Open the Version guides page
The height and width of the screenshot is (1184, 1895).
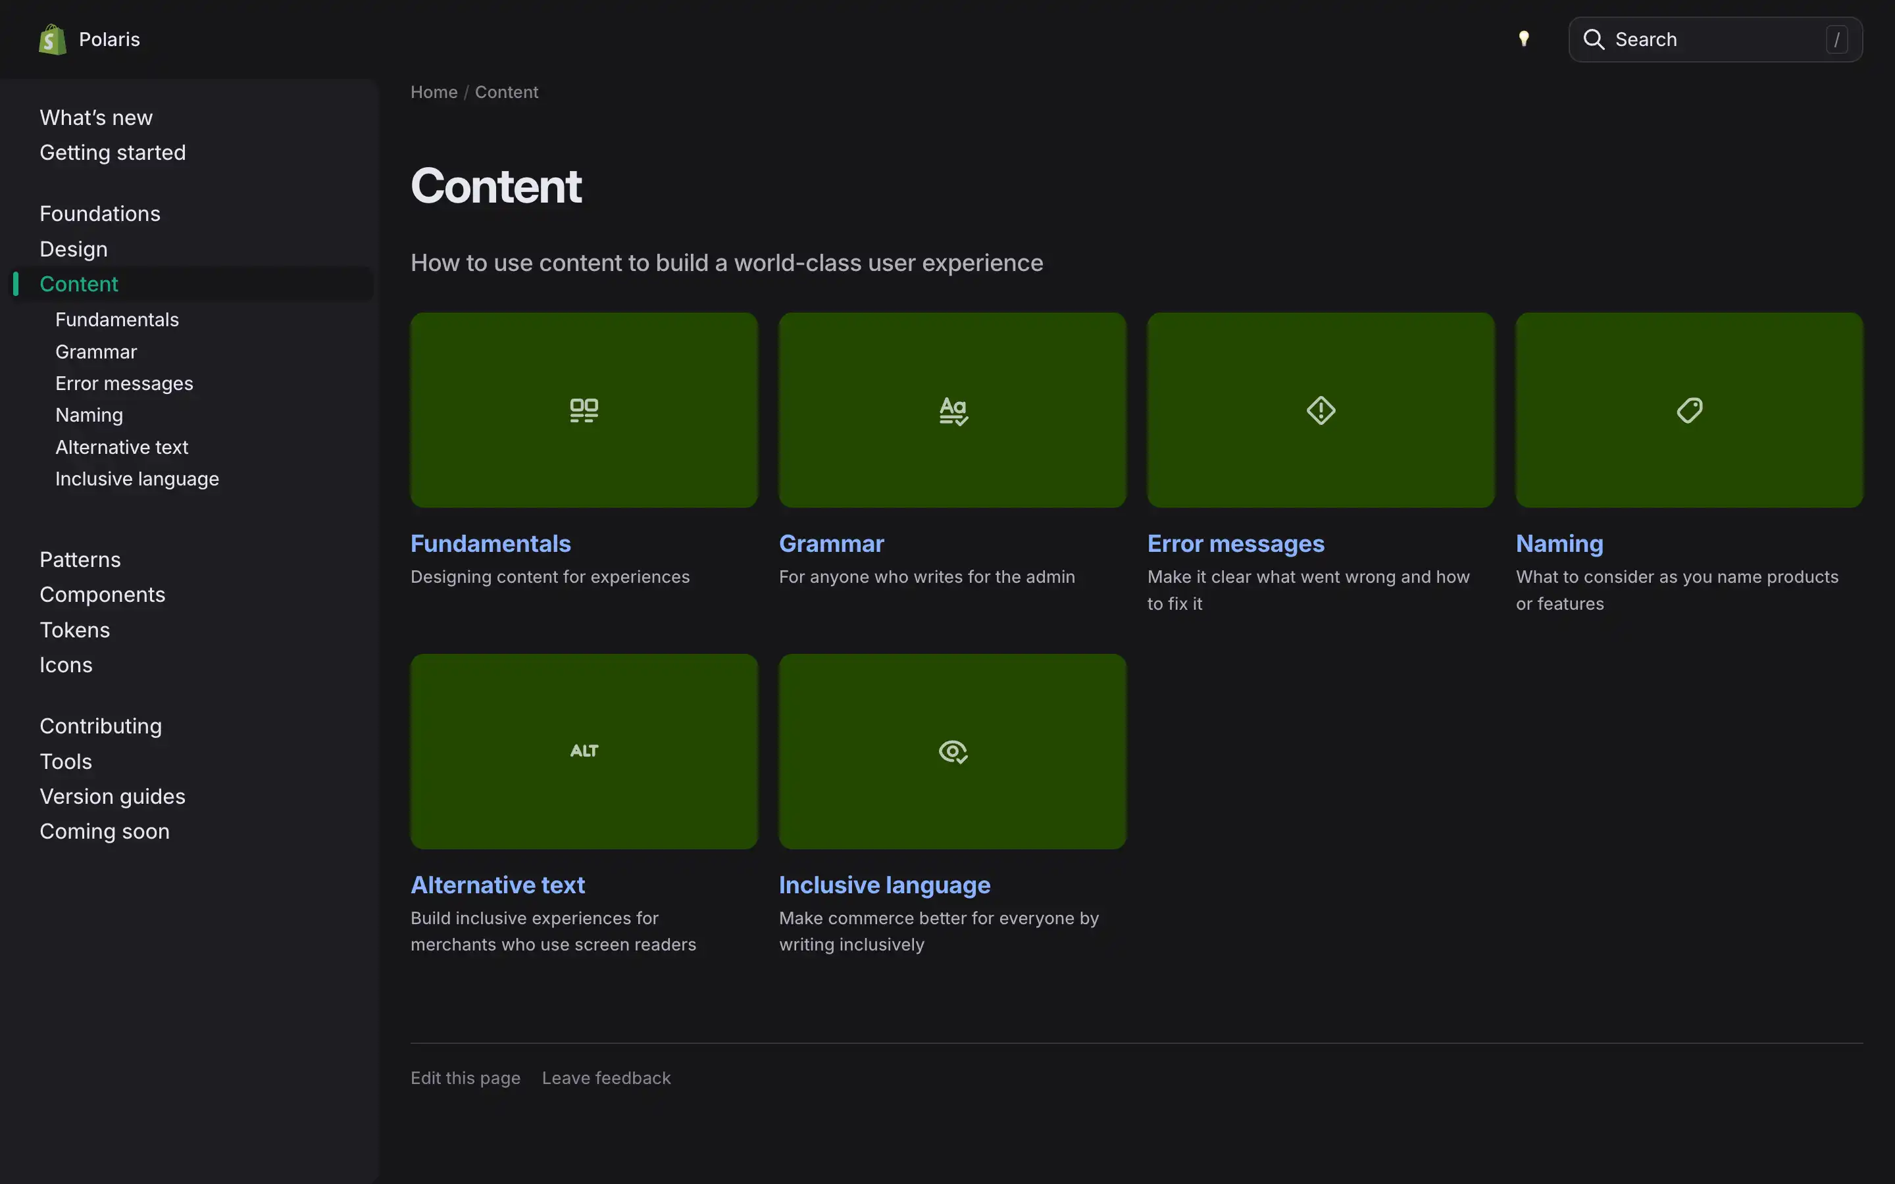tap(113, 797)
